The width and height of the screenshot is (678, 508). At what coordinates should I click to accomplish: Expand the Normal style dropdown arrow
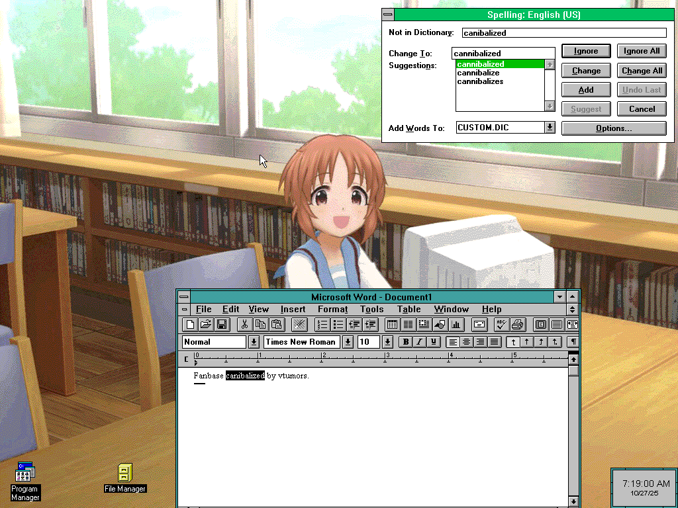(254, 342)
